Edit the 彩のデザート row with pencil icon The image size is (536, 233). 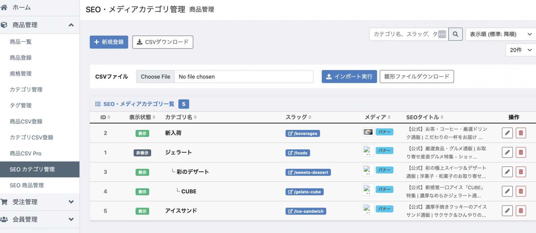click(x=507, y=172)
